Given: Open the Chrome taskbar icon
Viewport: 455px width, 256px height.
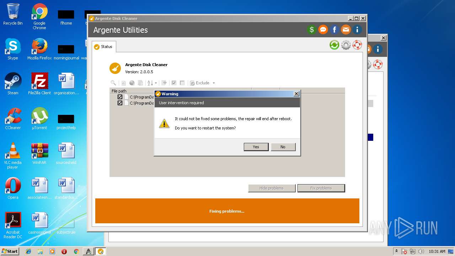Looking at the screenshot, I should [76, 251].
